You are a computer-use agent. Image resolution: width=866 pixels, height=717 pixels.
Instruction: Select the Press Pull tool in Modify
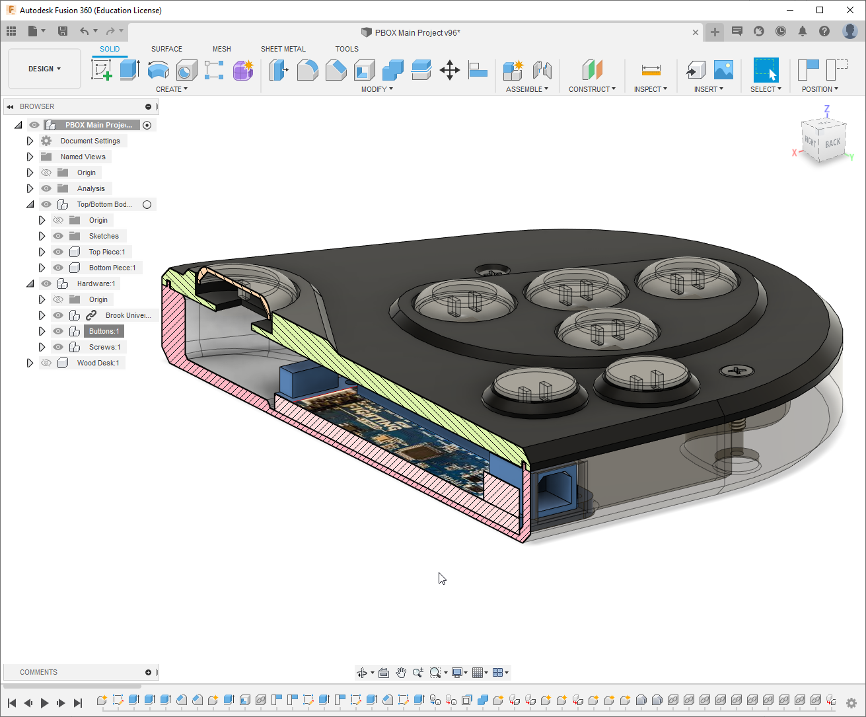(x=279, y=71)
